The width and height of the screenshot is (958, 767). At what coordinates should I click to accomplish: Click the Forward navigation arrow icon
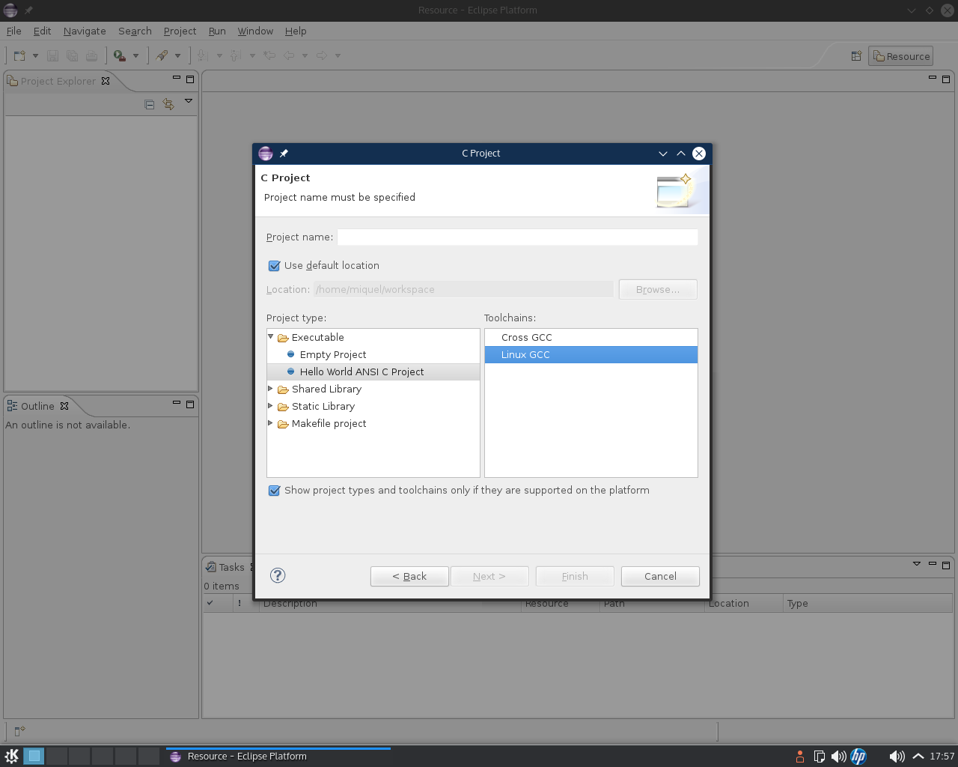(x=322, y=55)
